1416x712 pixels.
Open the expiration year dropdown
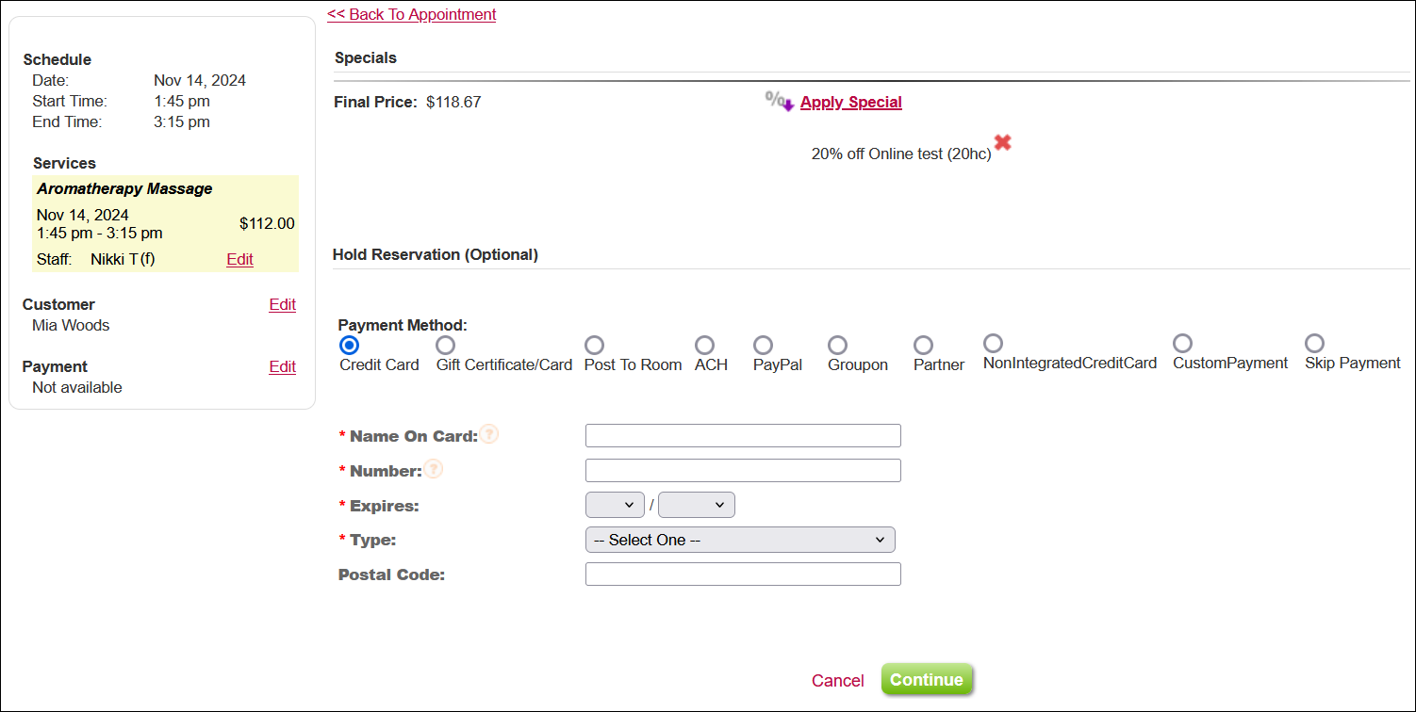click(x=696, y=505)
